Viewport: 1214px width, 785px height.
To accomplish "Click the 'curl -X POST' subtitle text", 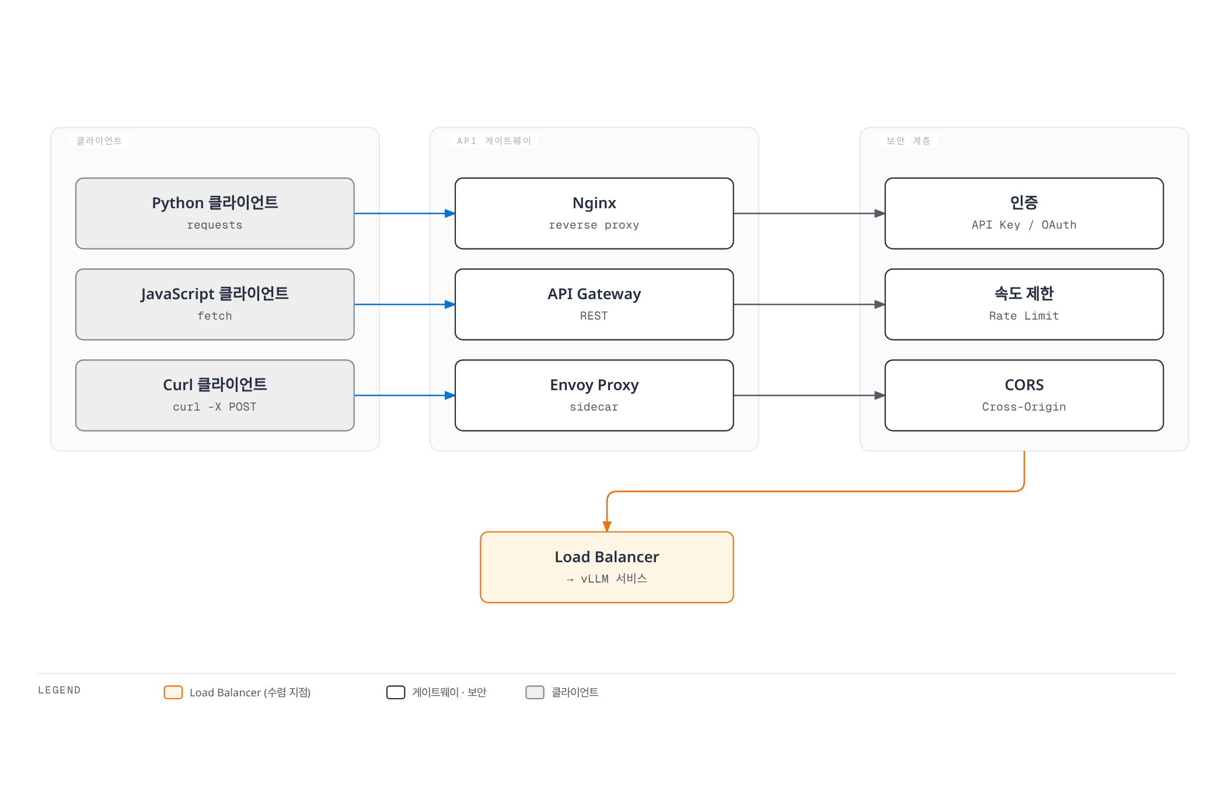I will pyautogui.click(x=215, y=406).
